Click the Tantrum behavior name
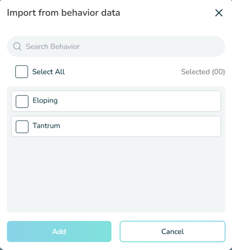The height and width of the screenshot is (250, 232). pos(46,126)
